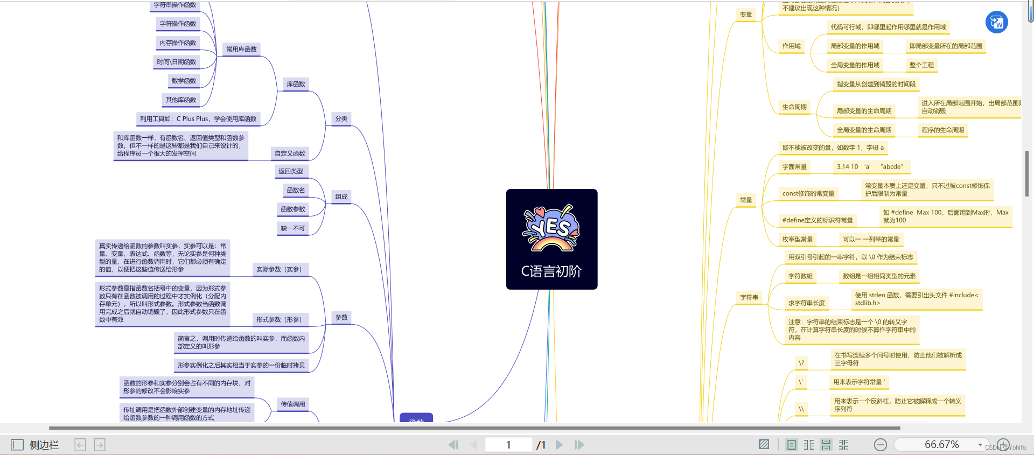Click the horizontal scrollbar
This screenshot has width=1034, height=455.
point(474,428)
